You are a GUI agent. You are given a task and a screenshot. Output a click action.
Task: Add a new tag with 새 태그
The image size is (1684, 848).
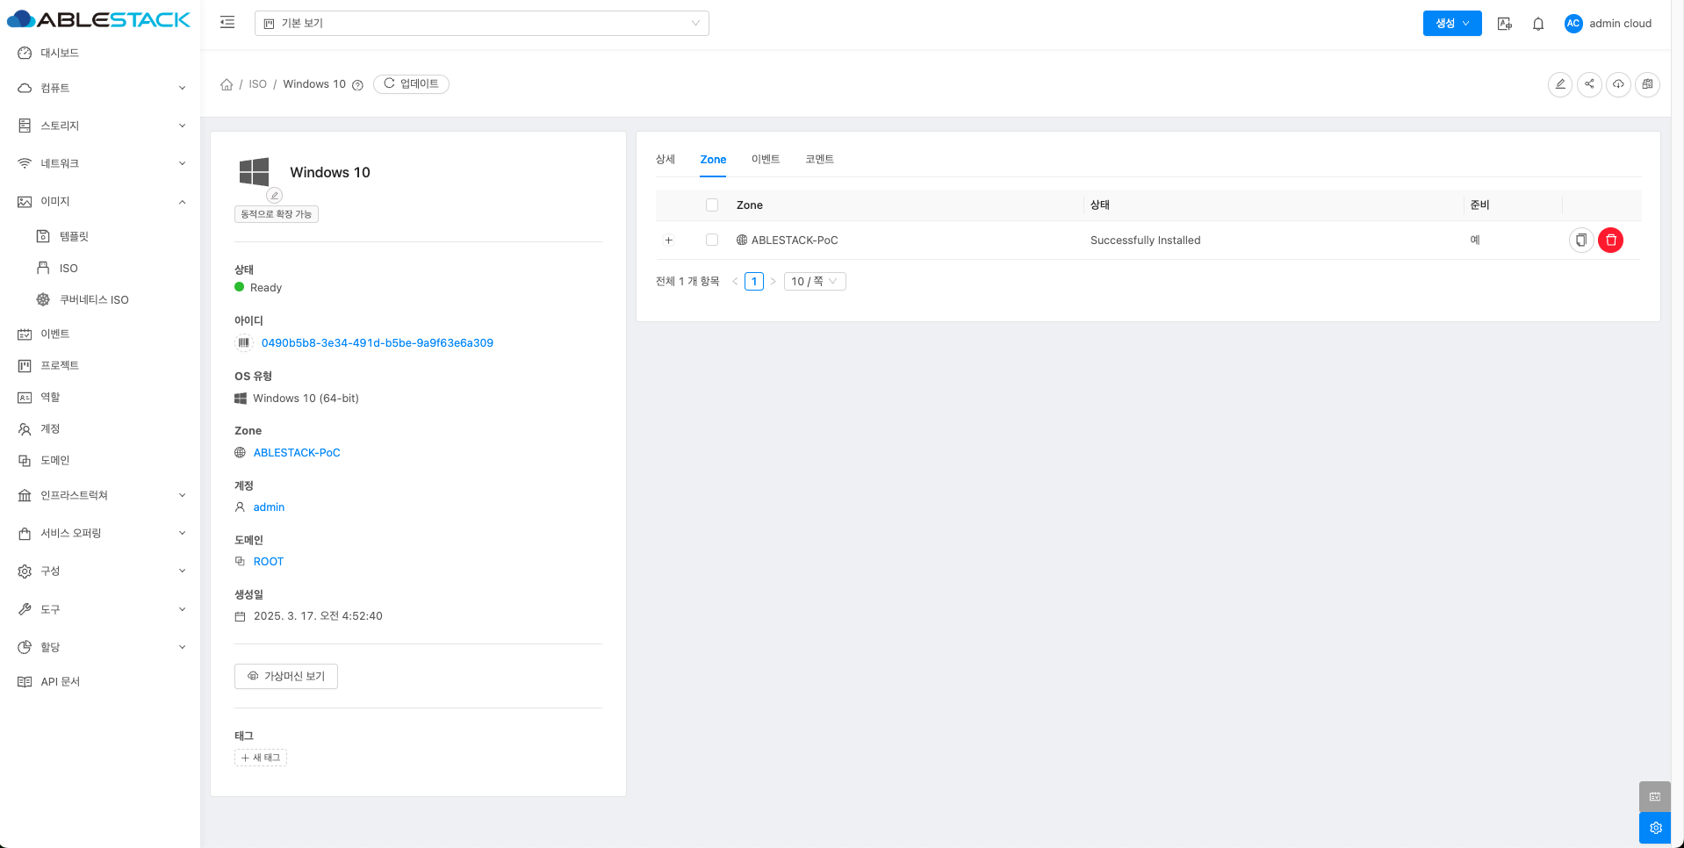pyautogui.click(x=261, y=758)
